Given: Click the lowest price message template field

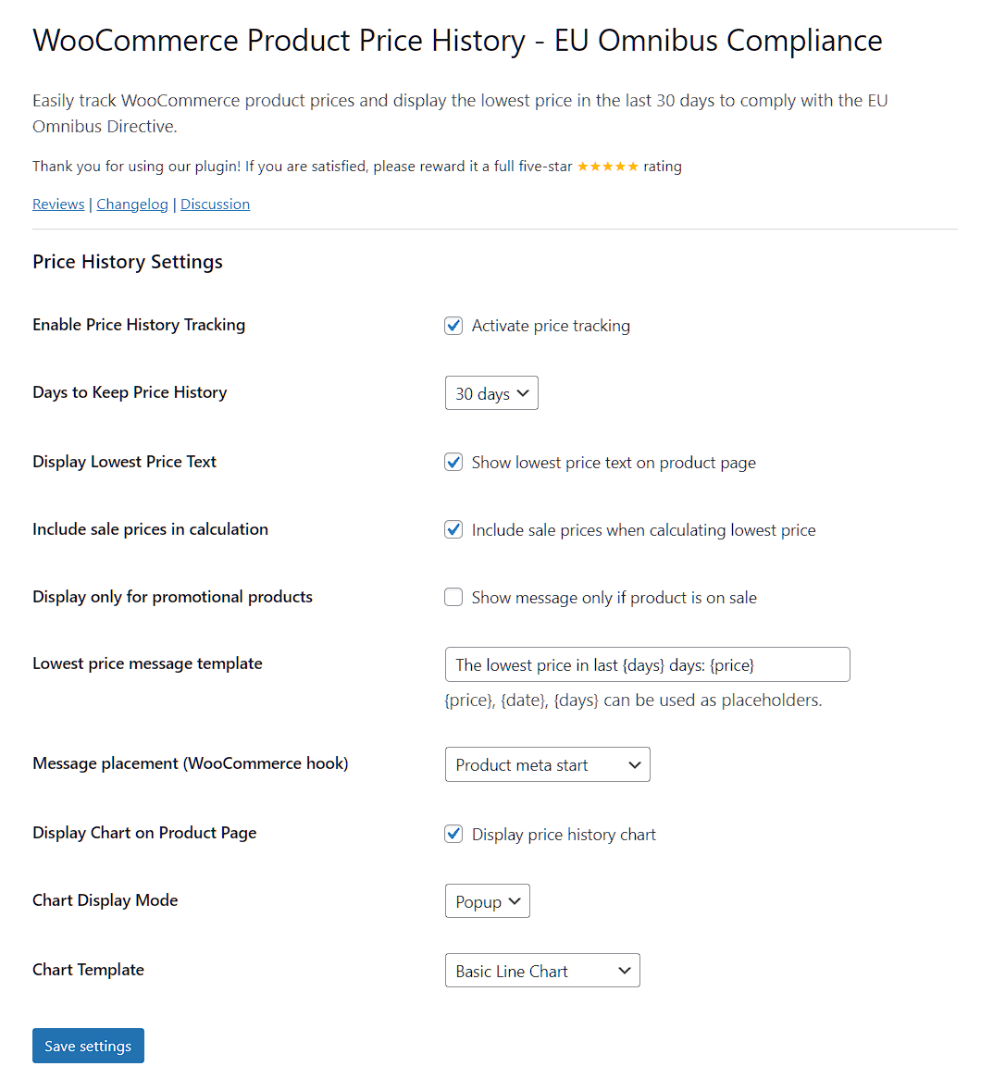Looking at the screenshot, I should pos(647,665).
